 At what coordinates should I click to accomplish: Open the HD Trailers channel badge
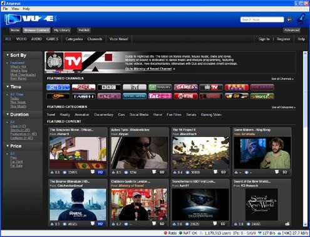pos(160,88)
